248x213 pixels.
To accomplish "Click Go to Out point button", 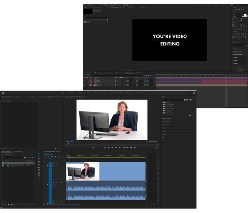I will pyautogui.click(x=120, y=147).
